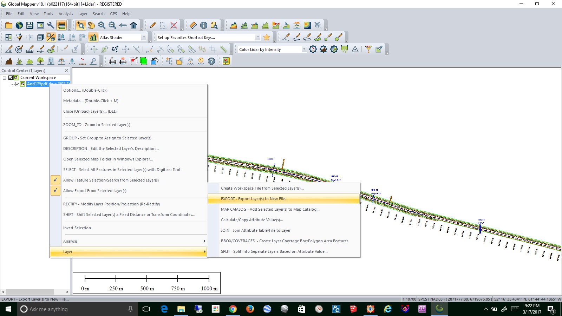Click the Zoom Out magnifier icon
The width and height of the screenshot is (562, 316).
click(112, 25)
